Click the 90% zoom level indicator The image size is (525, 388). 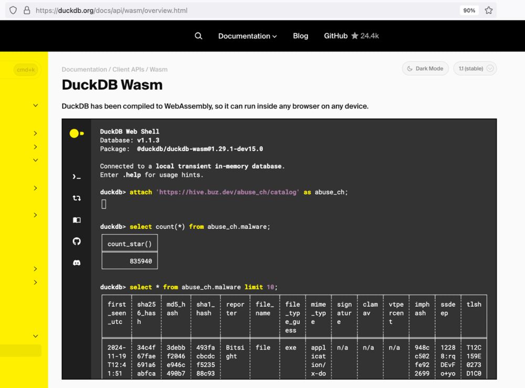pos(469,11)
